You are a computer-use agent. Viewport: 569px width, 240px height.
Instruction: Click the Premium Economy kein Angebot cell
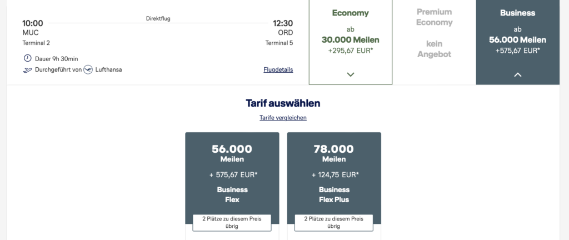pyautogui.click(x=435, y=42)
